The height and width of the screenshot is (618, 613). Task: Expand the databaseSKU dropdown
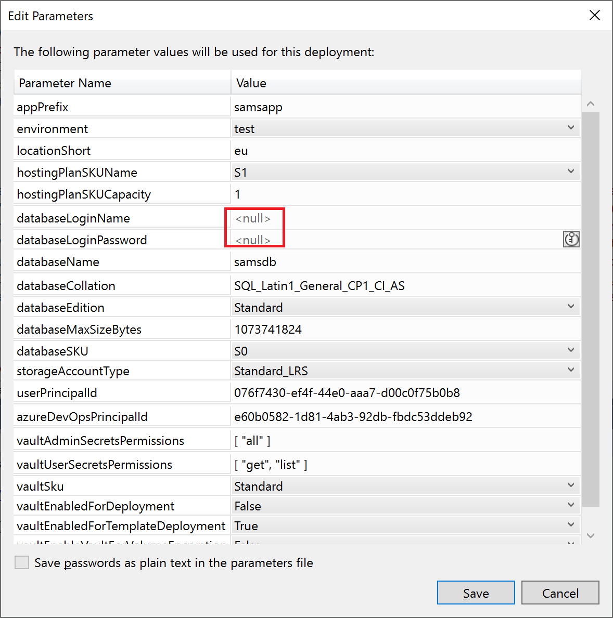571,351
